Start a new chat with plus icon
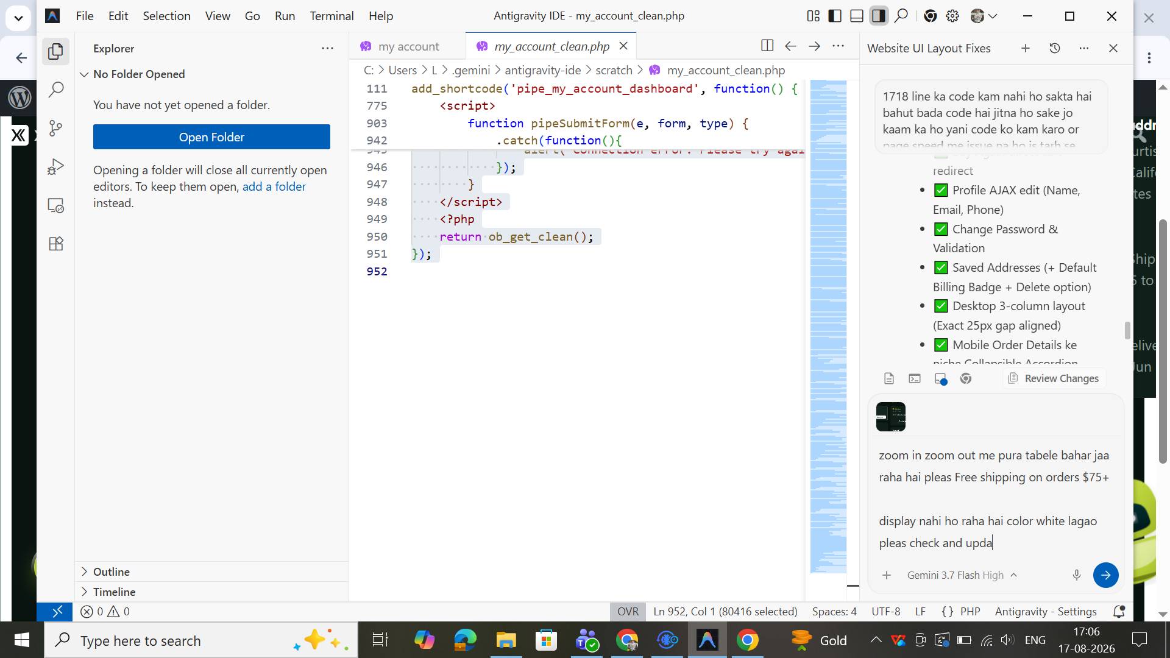The width and height of the screenshot is (1170, 658). point(1026,48)
